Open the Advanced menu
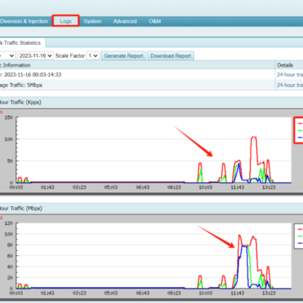Viewport: 303px width, 303px height. (125, 21)
